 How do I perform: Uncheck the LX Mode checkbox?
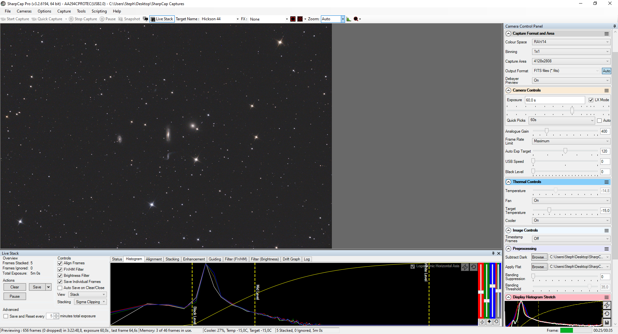pos(591,100)
